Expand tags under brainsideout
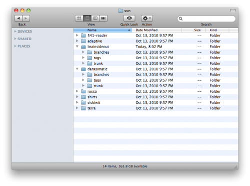Image resolution: width=250 pixels, height=186 pixels. (x=83, y=58)
